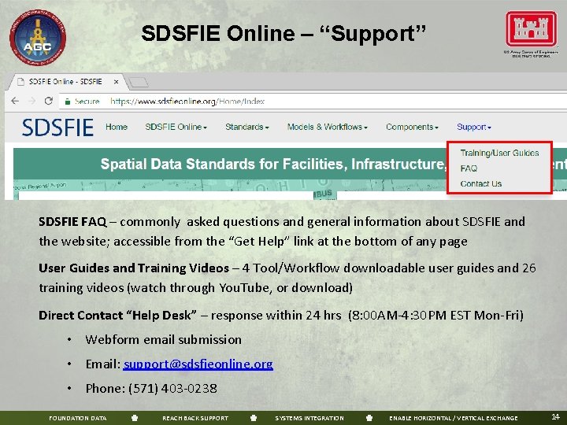Click 'REACH BACK SUPPORT' in the footer
The width and height of the screenshot is (567, 425).
pos(195,418)
